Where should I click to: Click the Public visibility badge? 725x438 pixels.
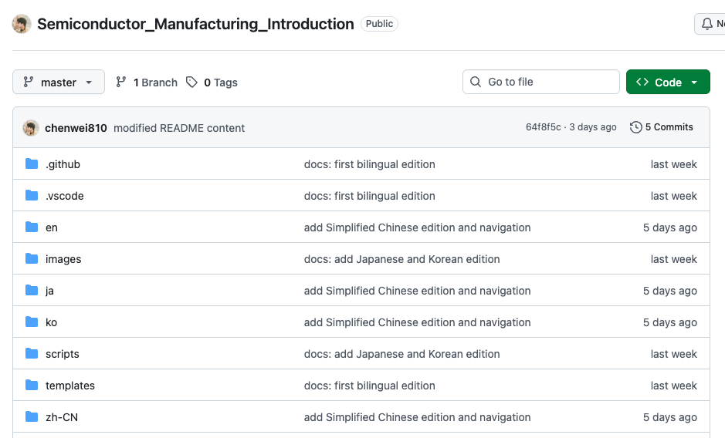point(379,24)
